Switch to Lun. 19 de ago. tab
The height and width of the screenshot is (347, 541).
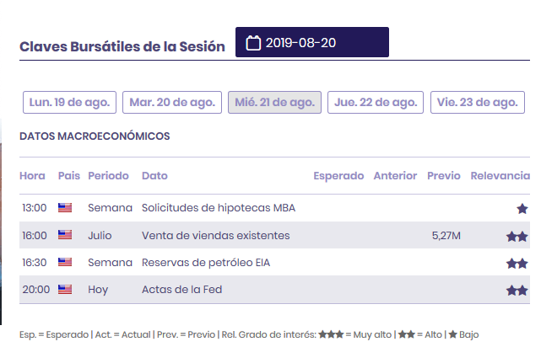click(x=69, y=103)
